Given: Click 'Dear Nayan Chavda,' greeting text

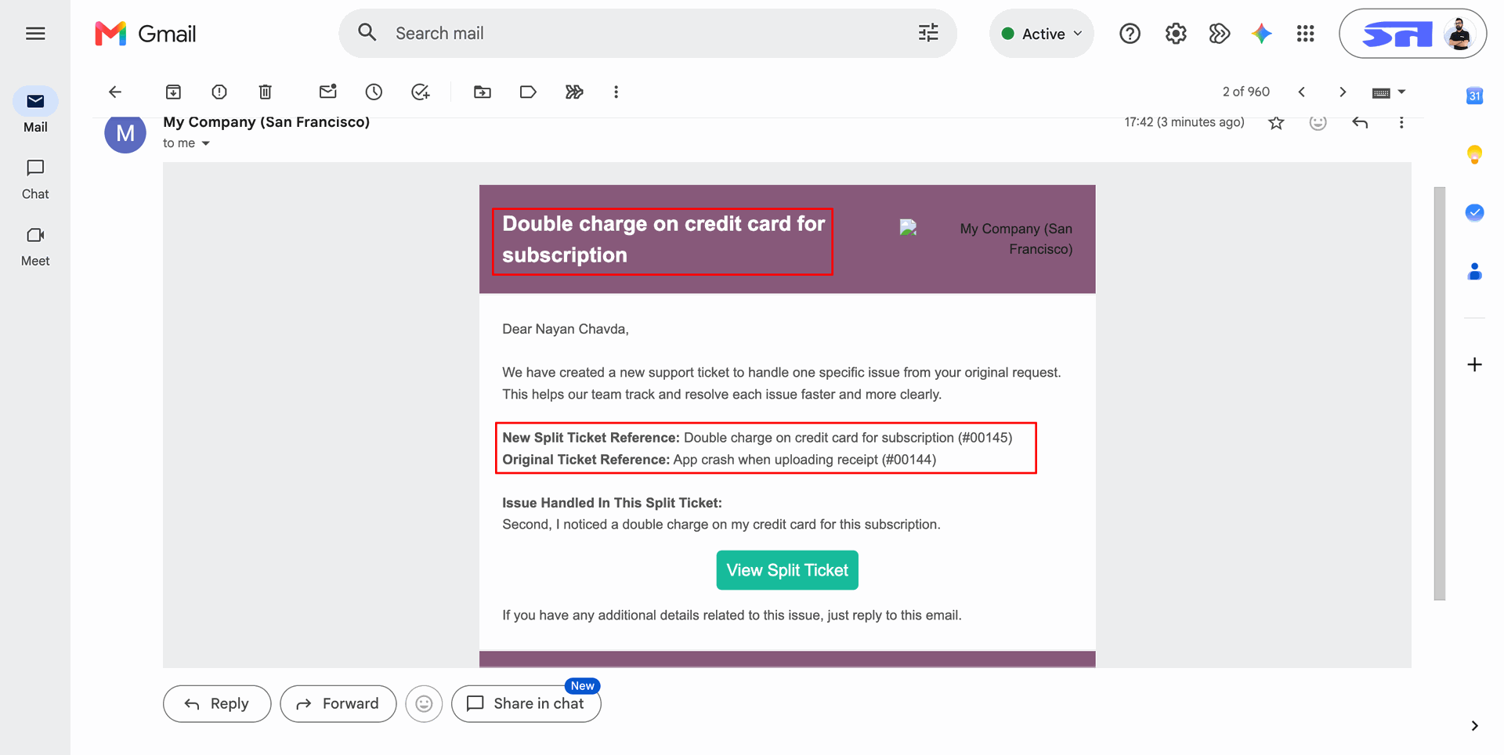Looking at the screenshot, I should tap(566, 329).
